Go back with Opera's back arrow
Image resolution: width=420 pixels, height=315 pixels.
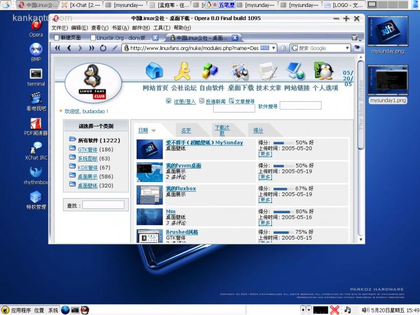click(x=69, y=48)
